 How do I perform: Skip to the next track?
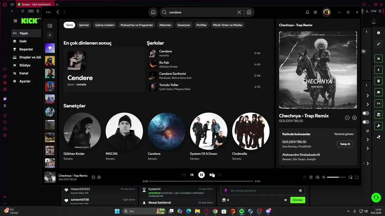point(211,175)
